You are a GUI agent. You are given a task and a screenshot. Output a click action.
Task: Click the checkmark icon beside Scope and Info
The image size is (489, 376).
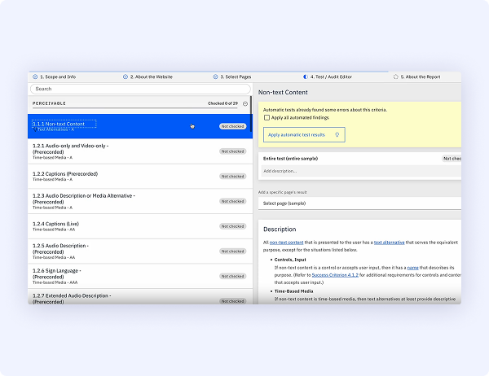pyautogui.click(x=33, y=77)
